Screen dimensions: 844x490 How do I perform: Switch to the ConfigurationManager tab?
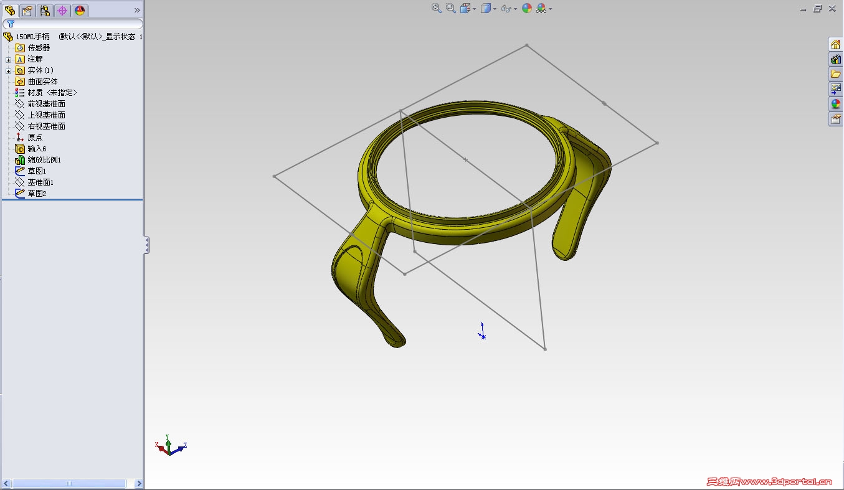pos(45,10)
